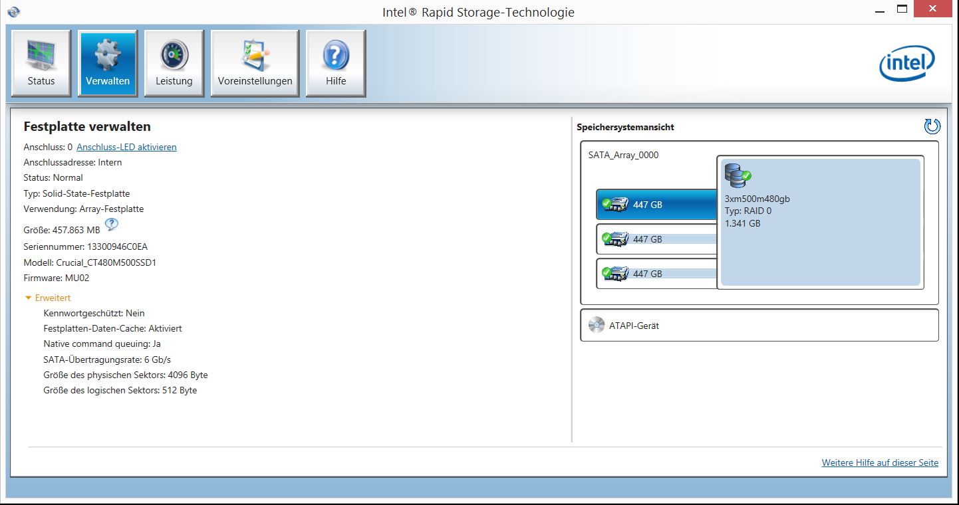Image resolution: width=959 pixels, height=505 pixels.
Task: Select the third 447 GB disk
Action: coord(656,274)
